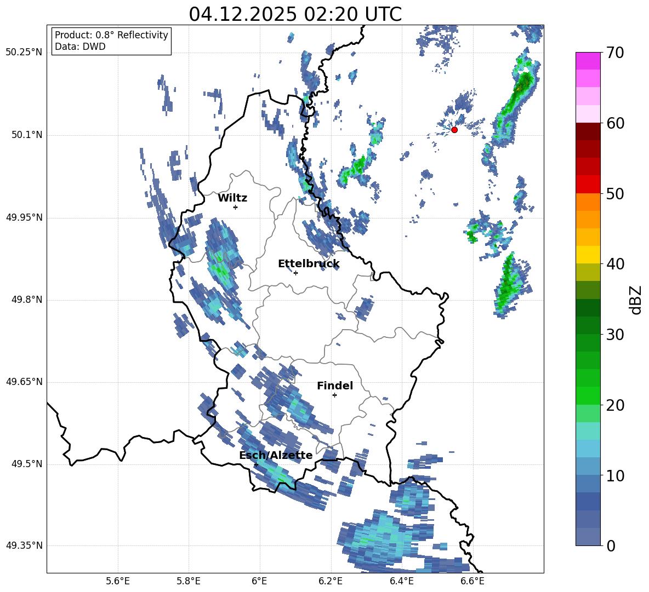The height and width of the screenshot is (592, 649).
Task: Click the red radar site marker dot
Action: click(x=454, y=130)
